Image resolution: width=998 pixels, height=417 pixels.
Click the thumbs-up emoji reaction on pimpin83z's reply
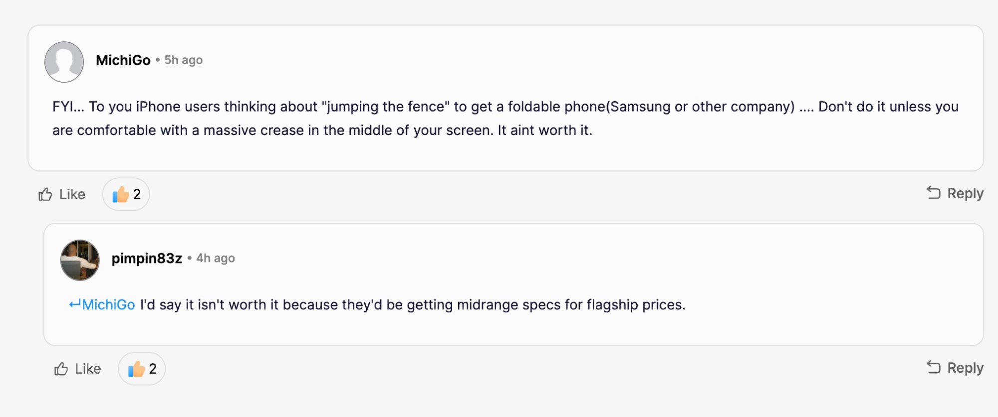pos(136,369)
